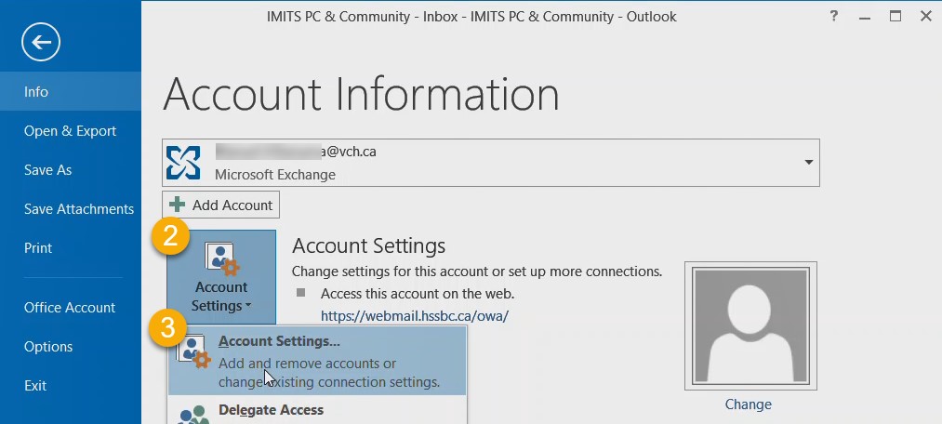Click the Change photo link

click(x=748, y=404)
